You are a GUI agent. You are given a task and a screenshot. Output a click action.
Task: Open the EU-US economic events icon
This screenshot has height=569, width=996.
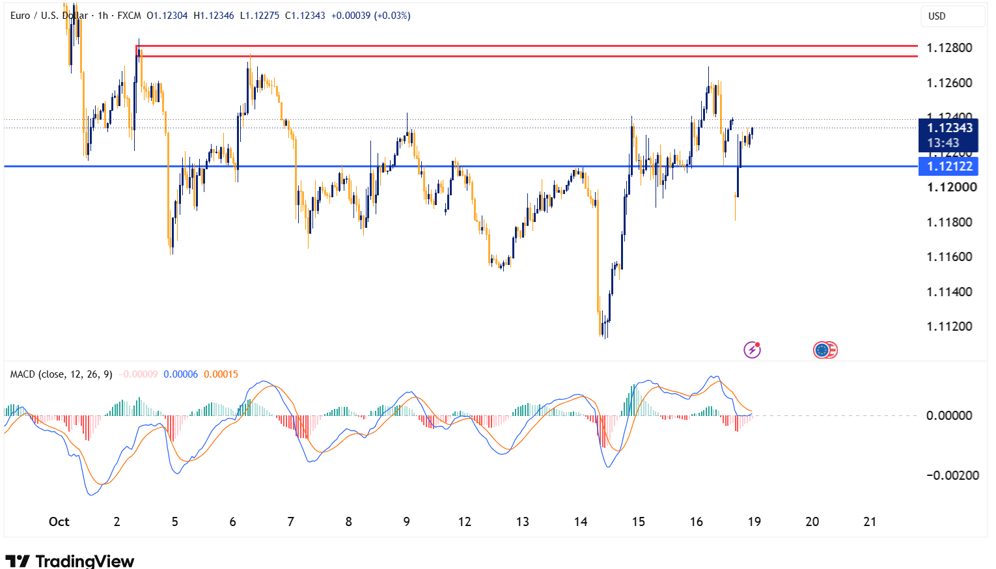click(x=825, y=350)
